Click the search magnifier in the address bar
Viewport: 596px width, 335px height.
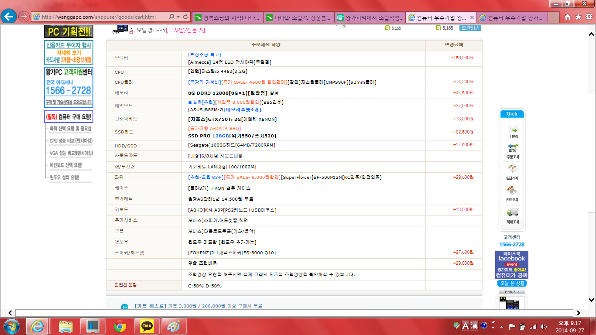(171, 17)
